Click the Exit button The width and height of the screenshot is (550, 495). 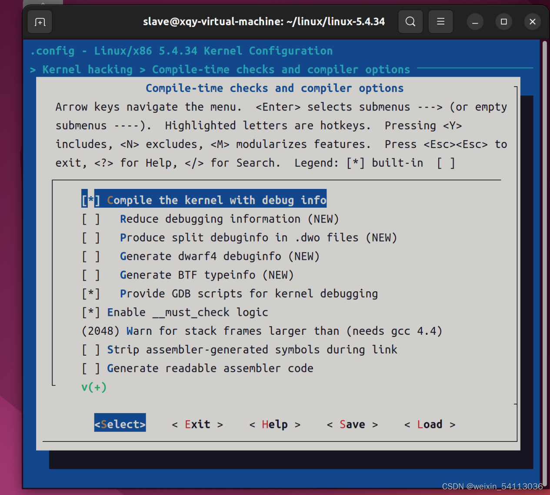(x=197, y=424)
